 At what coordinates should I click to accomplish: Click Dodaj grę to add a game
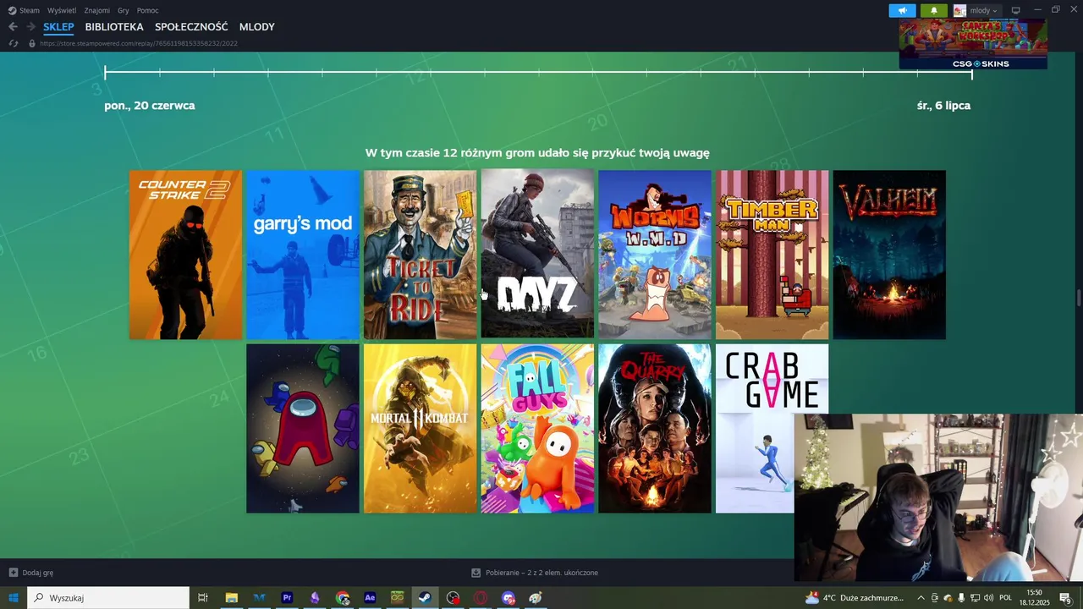point(31,573)
